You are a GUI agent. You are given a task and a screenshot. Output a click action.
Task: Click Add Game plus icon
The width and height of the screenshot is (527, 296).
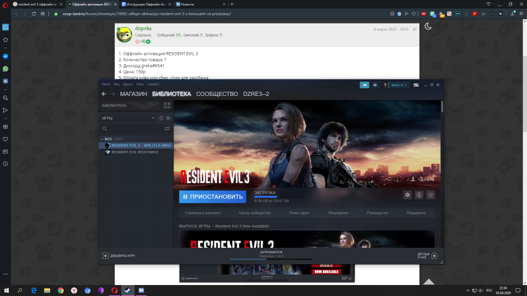105,256
